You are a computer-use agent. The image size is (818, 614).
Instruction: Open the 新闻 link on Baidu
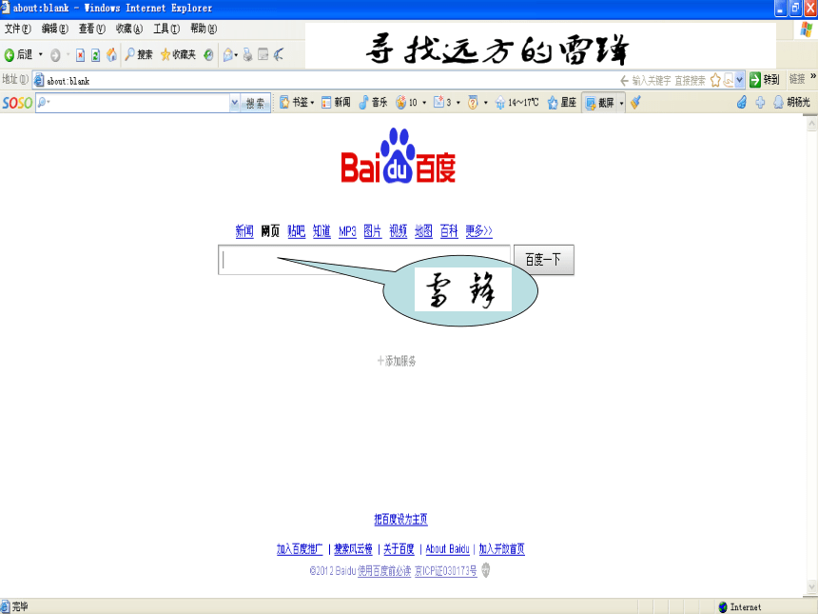[244, 230]
